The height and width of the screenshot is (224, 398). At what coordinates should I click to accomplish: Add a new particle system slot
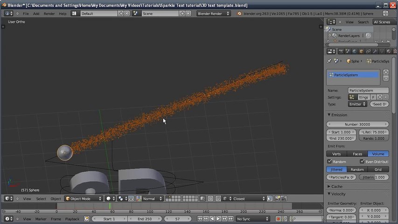pos(386,72)
